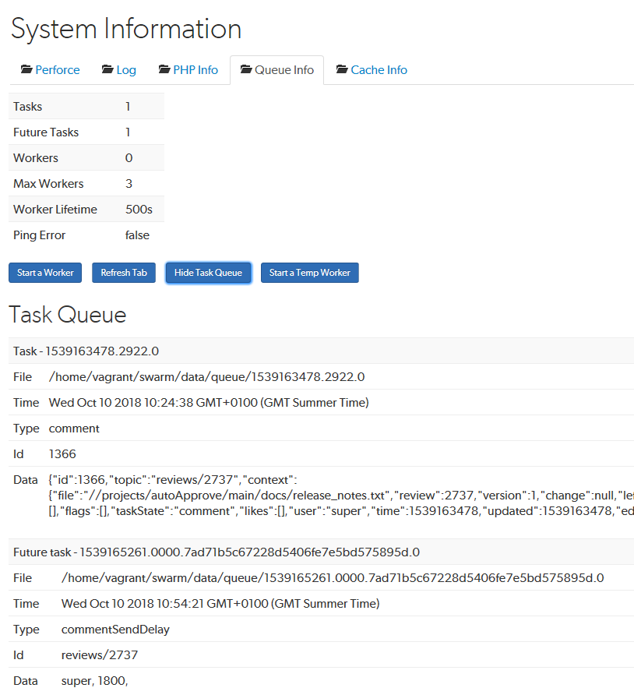Select the Queue Info tab

277,70
